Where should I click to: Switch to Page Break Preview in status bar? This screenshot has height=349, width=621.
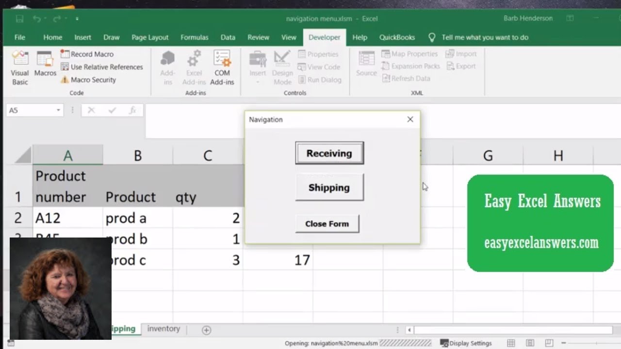point(549,343)
